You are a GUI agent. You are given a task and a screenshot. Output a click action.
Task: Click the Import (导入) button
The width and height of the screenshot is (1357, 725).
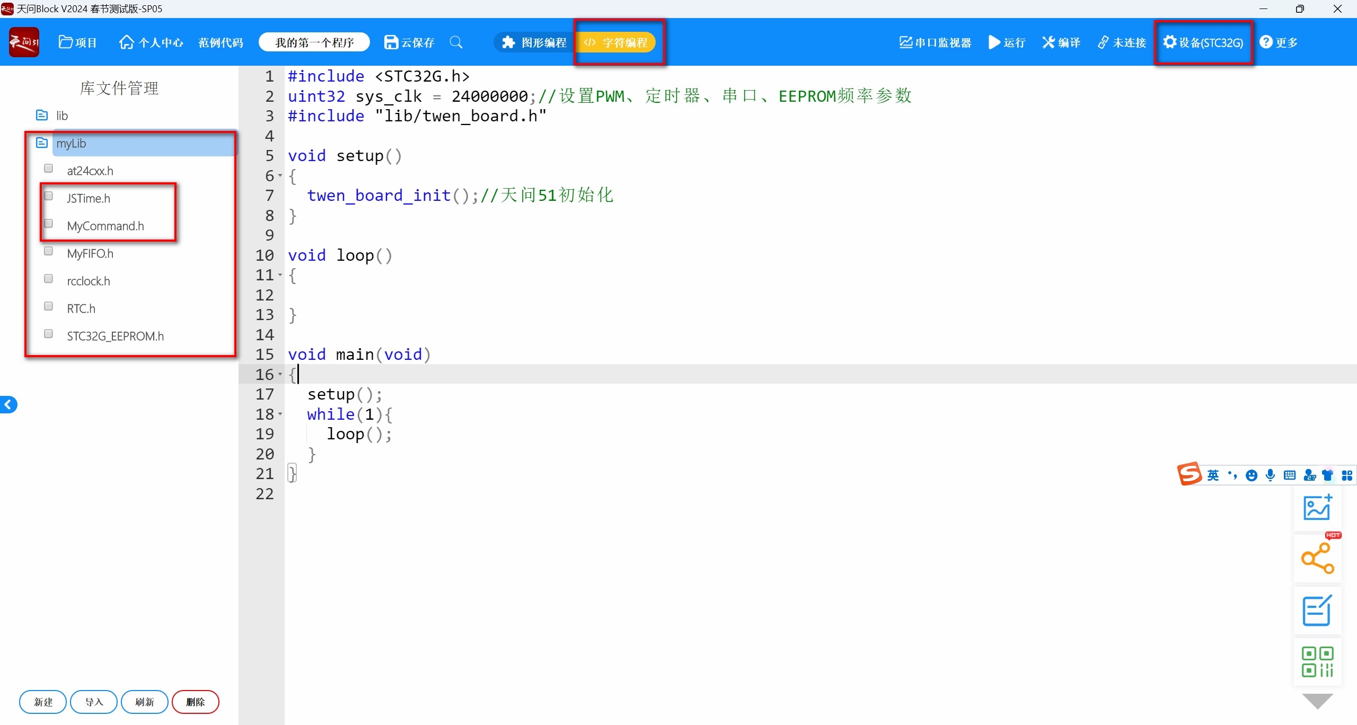tap(94, 702)
